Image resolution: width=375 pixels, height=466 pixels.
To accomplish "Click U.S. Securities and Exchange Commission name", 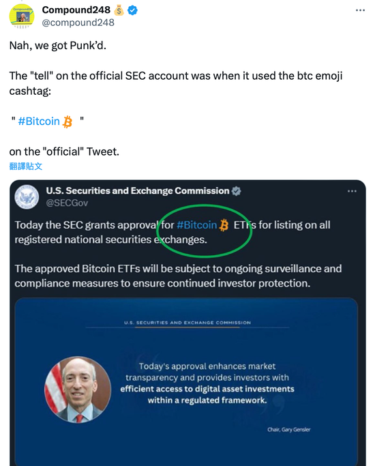I will 138,191.
